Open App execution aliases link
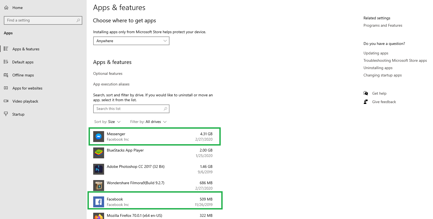The height and width of the screenshot is (219, 433). 111,84
